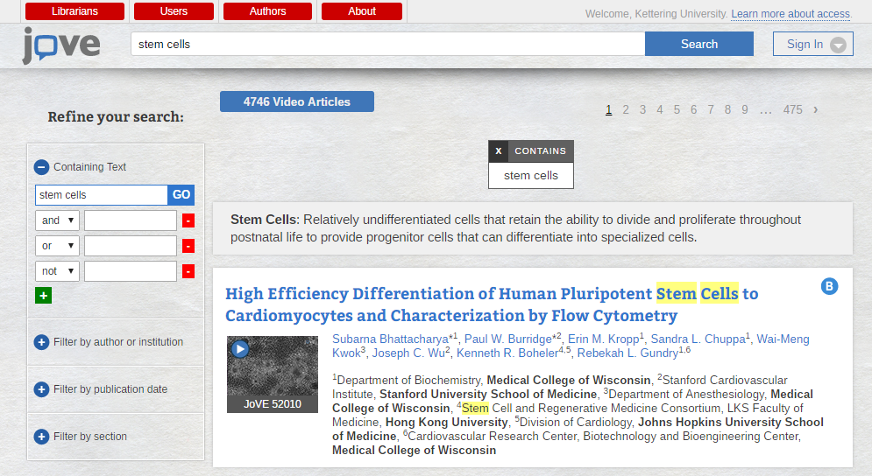Image resolution: width=872 pixels, height=476 pixels.
Task: Open author Subarna Bhattacharya
Action: coord(390,339)
